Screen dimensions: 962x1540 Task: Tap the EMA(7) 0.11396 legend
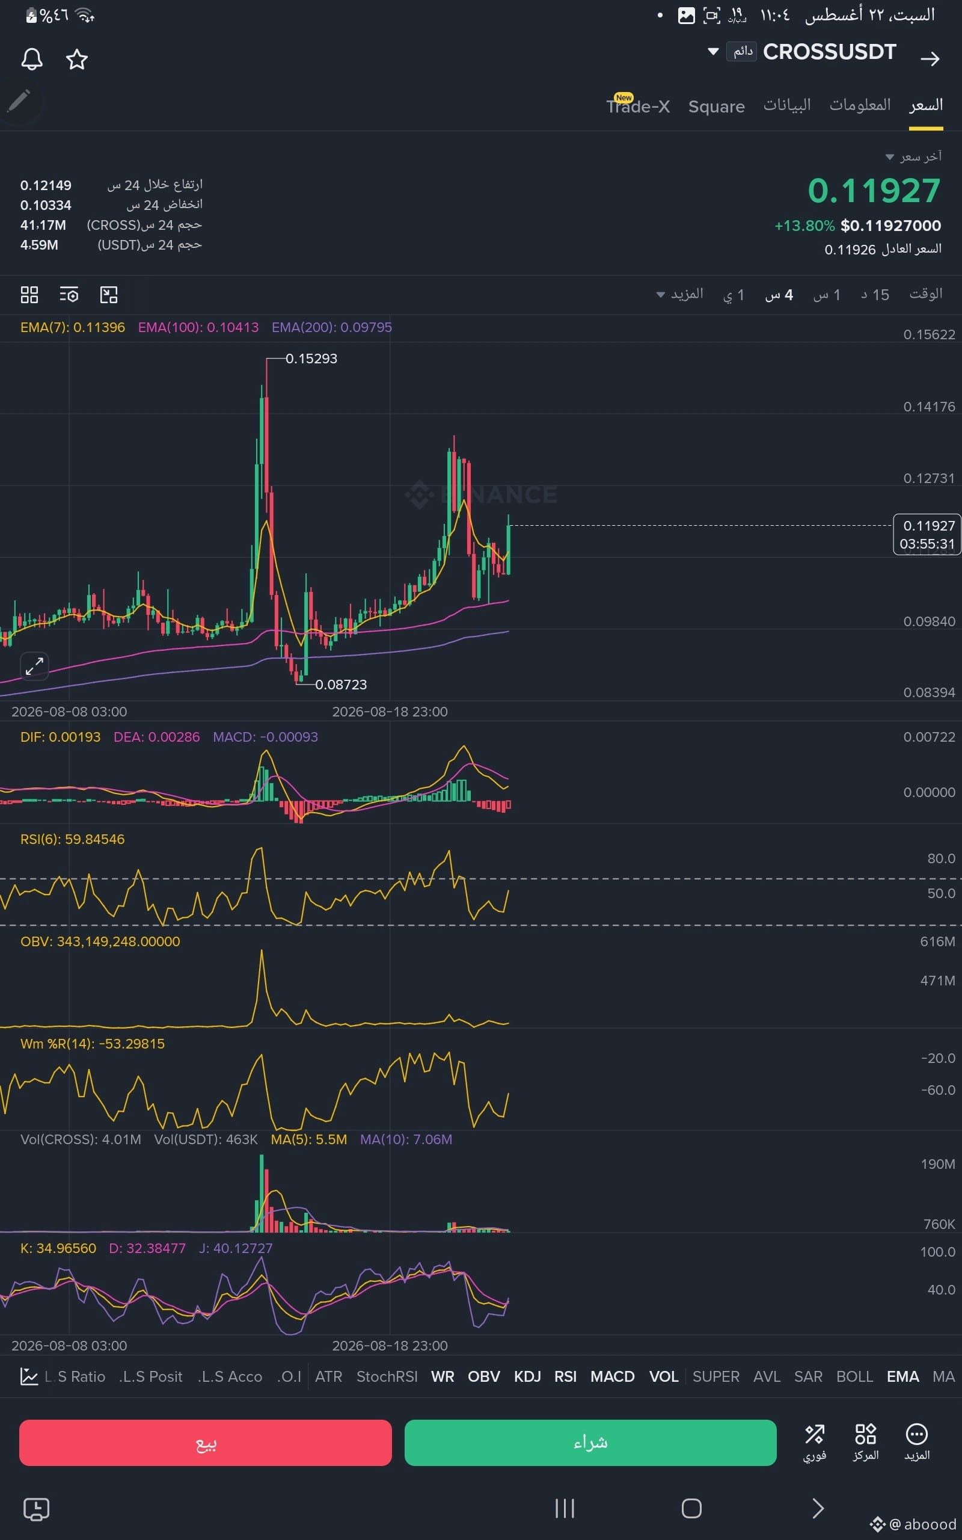(73, 327)
